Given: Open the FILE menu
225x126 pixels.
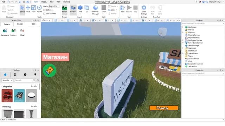Looking at the screenshot, I should 4,2.
